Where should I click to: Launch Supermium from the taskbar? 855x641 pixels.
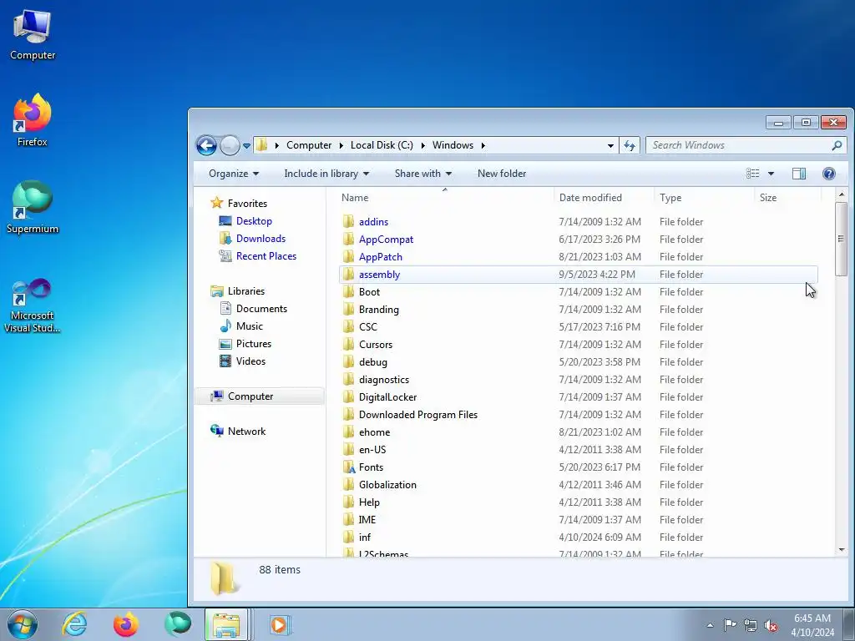click(x=178, y=624)
